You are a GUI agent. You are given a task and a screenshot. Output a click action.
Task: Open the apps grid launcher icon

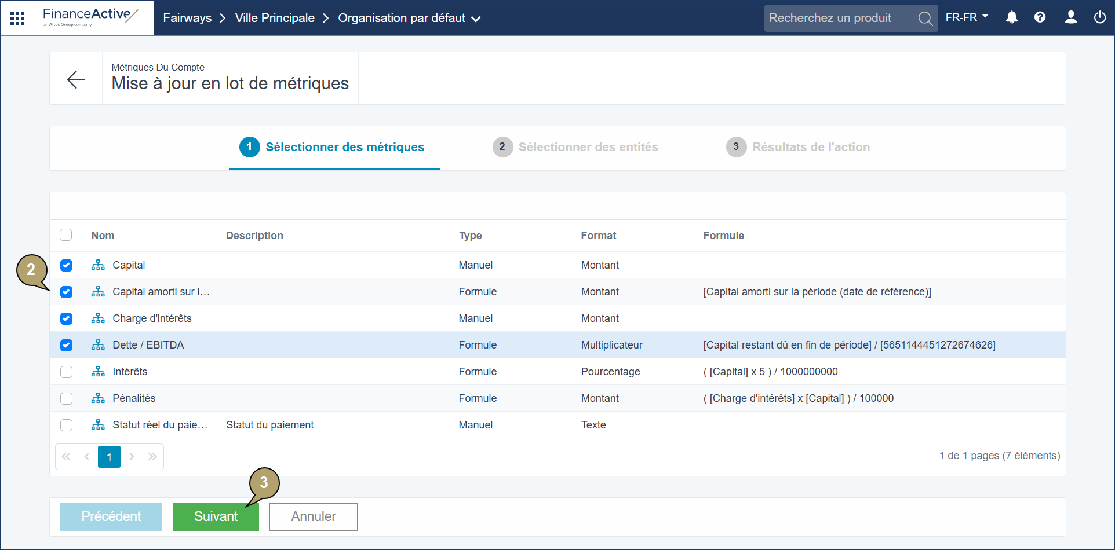17,19
